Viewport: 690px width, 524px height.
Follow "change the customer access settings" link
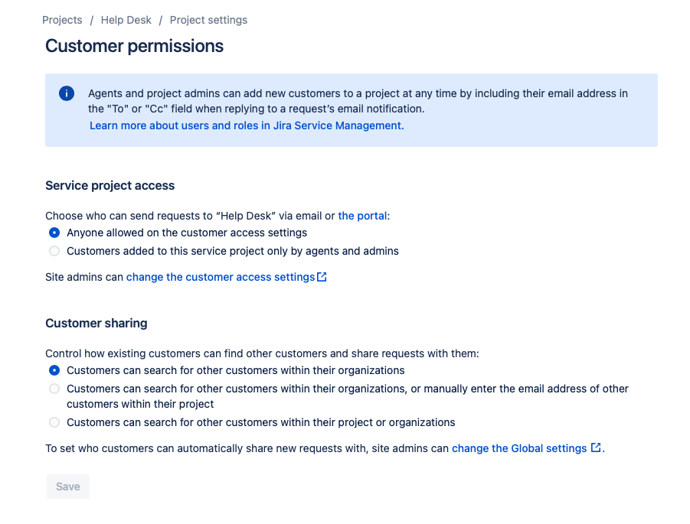tap(221, 277)
